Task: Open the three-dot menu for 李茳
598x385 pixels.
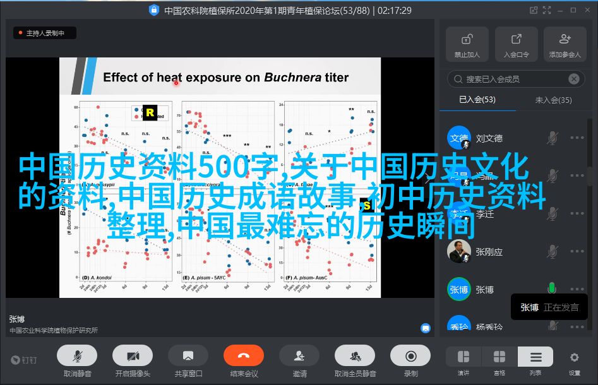Action: [x=577, y=214]
